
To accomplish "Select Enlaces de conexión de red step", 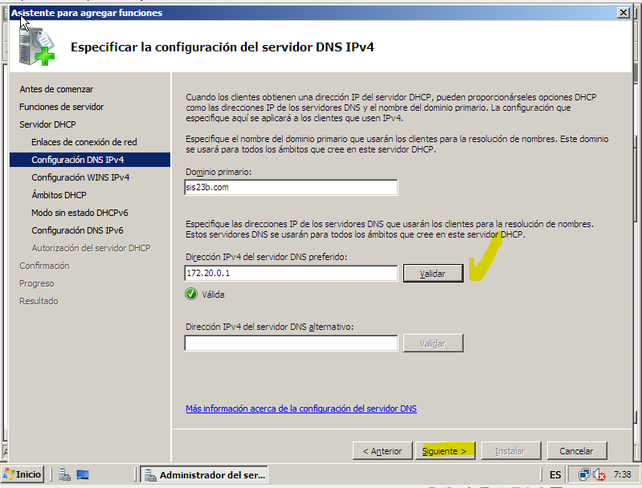I will pos(84,142).
